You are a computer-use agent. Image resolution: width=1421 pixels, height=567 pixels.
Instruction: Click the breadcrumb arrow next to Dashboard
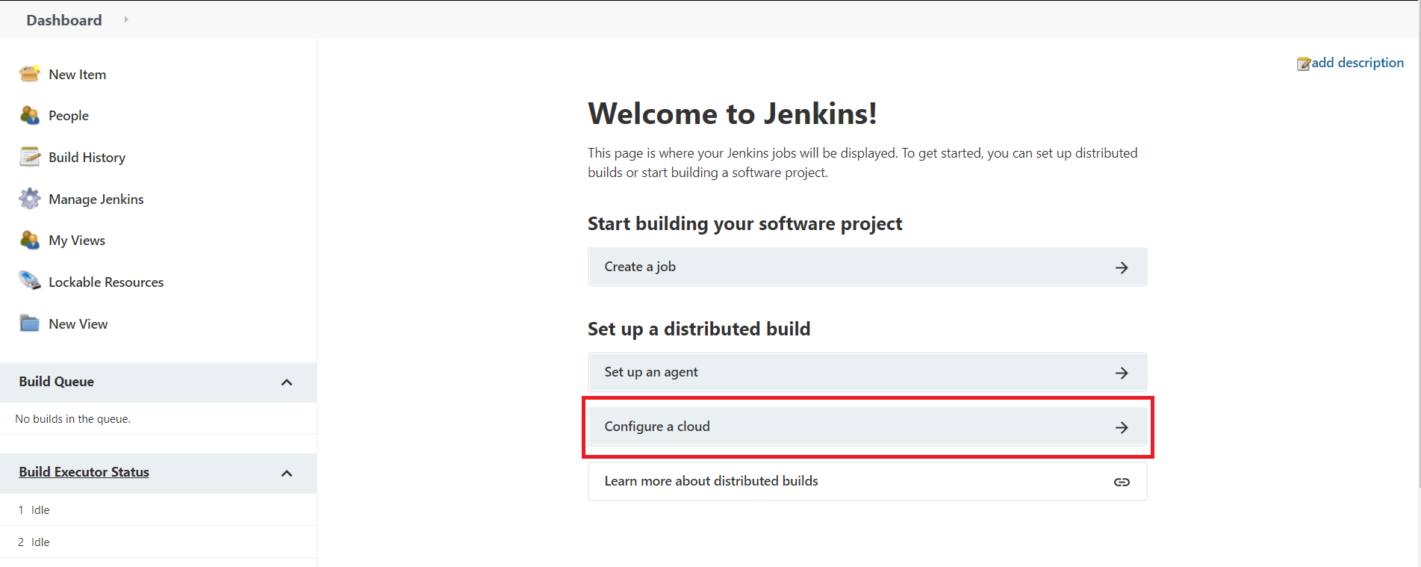[x=126, y=19]
